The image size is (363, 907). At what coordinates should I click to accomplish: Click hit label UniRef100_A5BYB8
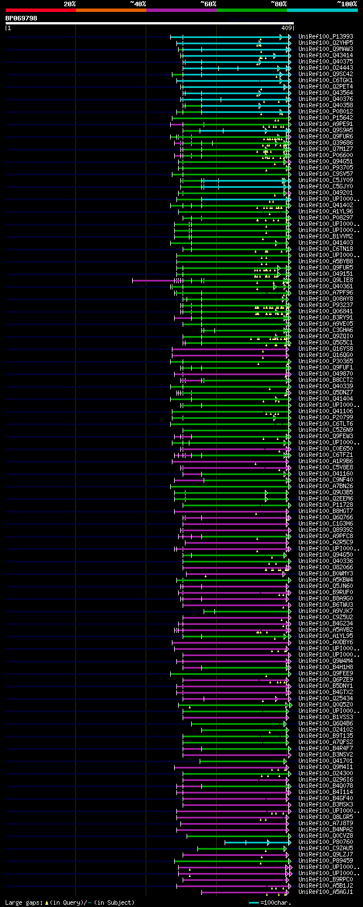(326, 262)
